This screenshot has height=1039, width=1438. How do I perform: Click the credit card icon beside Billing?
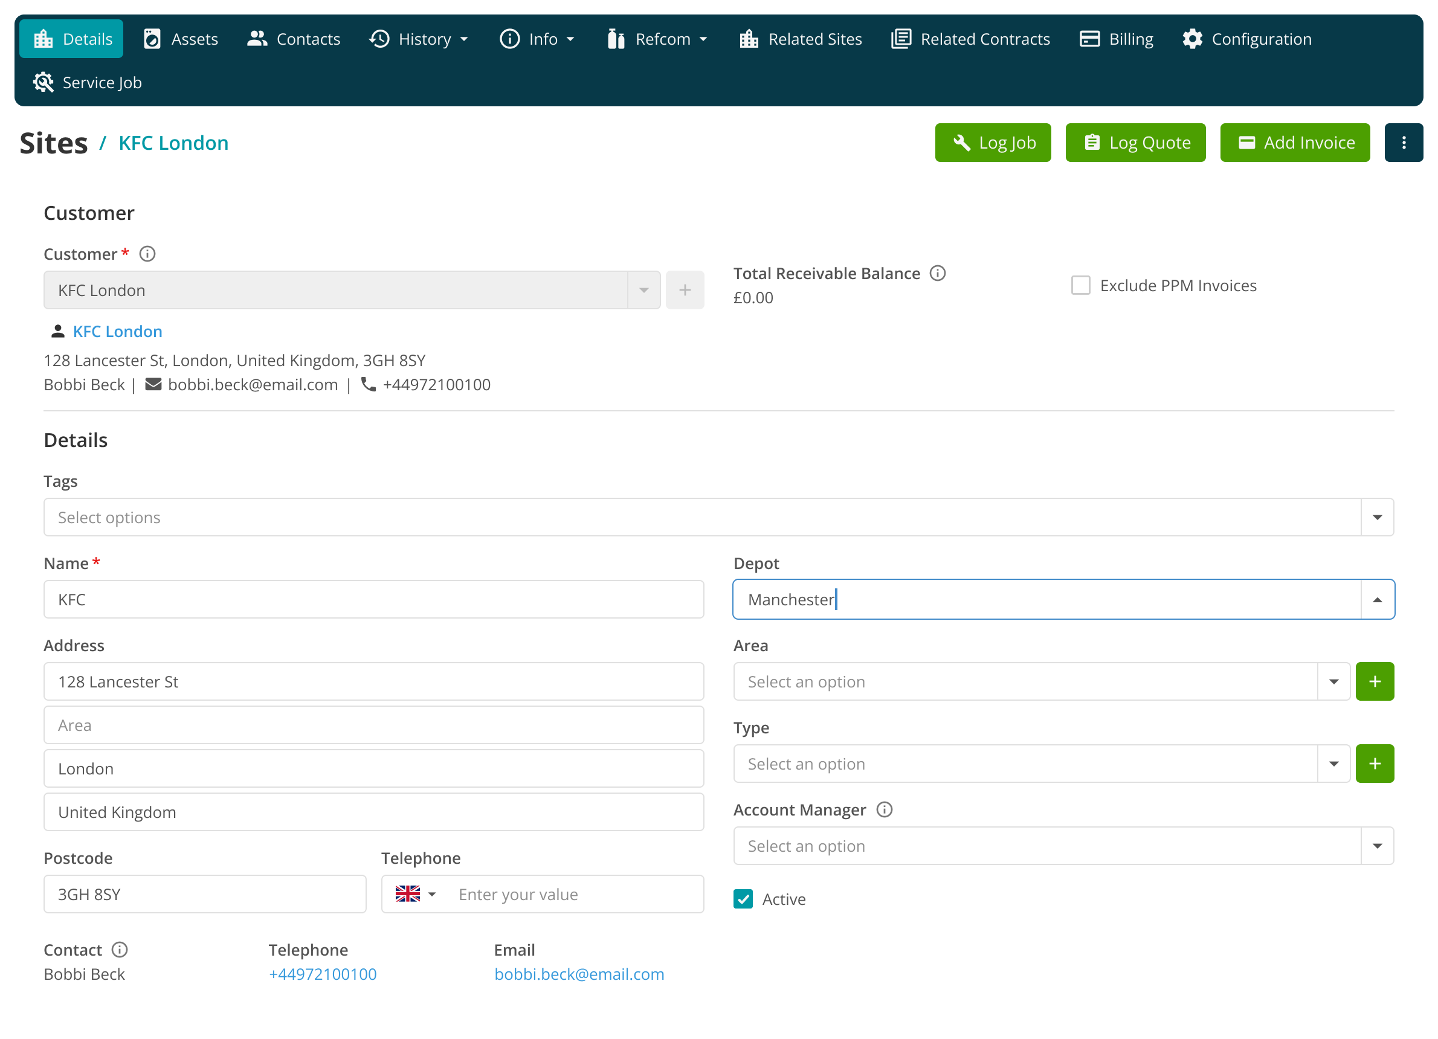[x=1089, y=39]
